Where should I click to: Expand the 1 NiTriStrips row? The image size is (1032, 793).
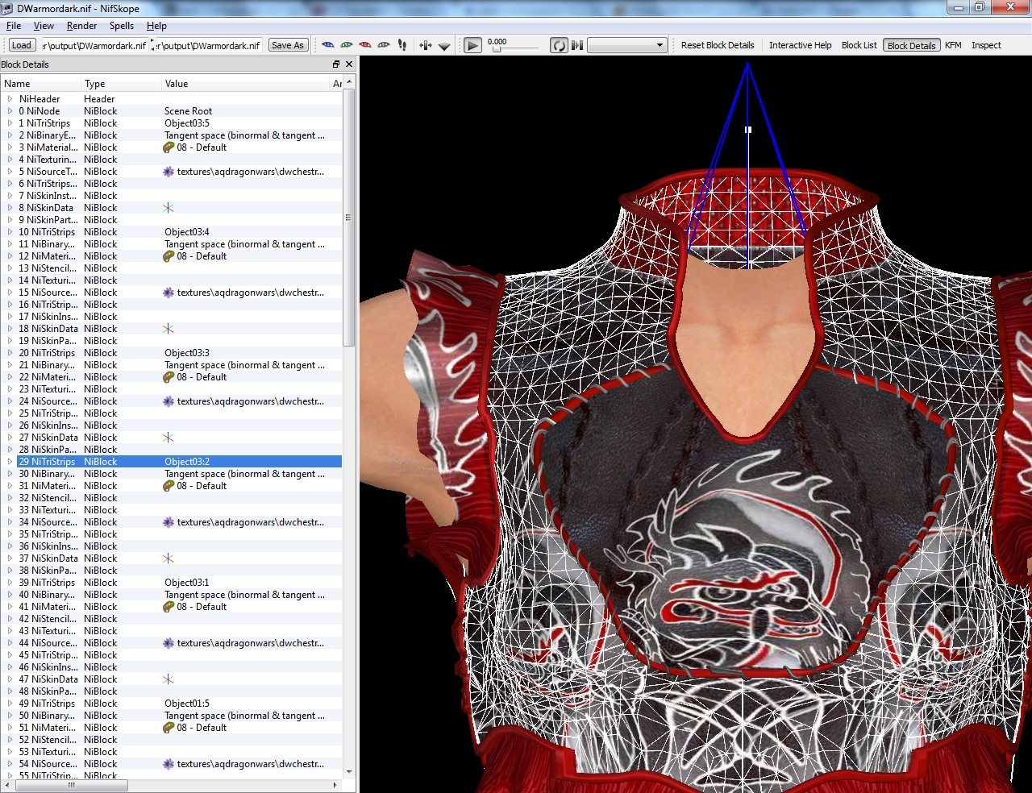[x=10, y=123]
